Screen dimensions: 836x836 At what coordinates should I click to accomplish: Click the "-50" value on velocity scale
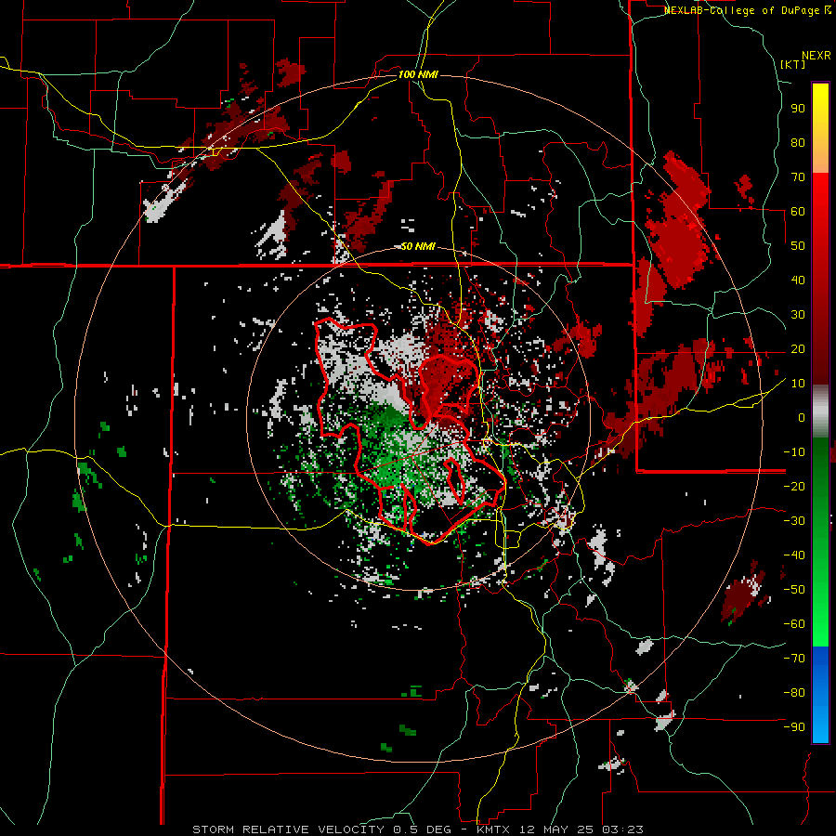pyautogui.click(x=794, y=590)
